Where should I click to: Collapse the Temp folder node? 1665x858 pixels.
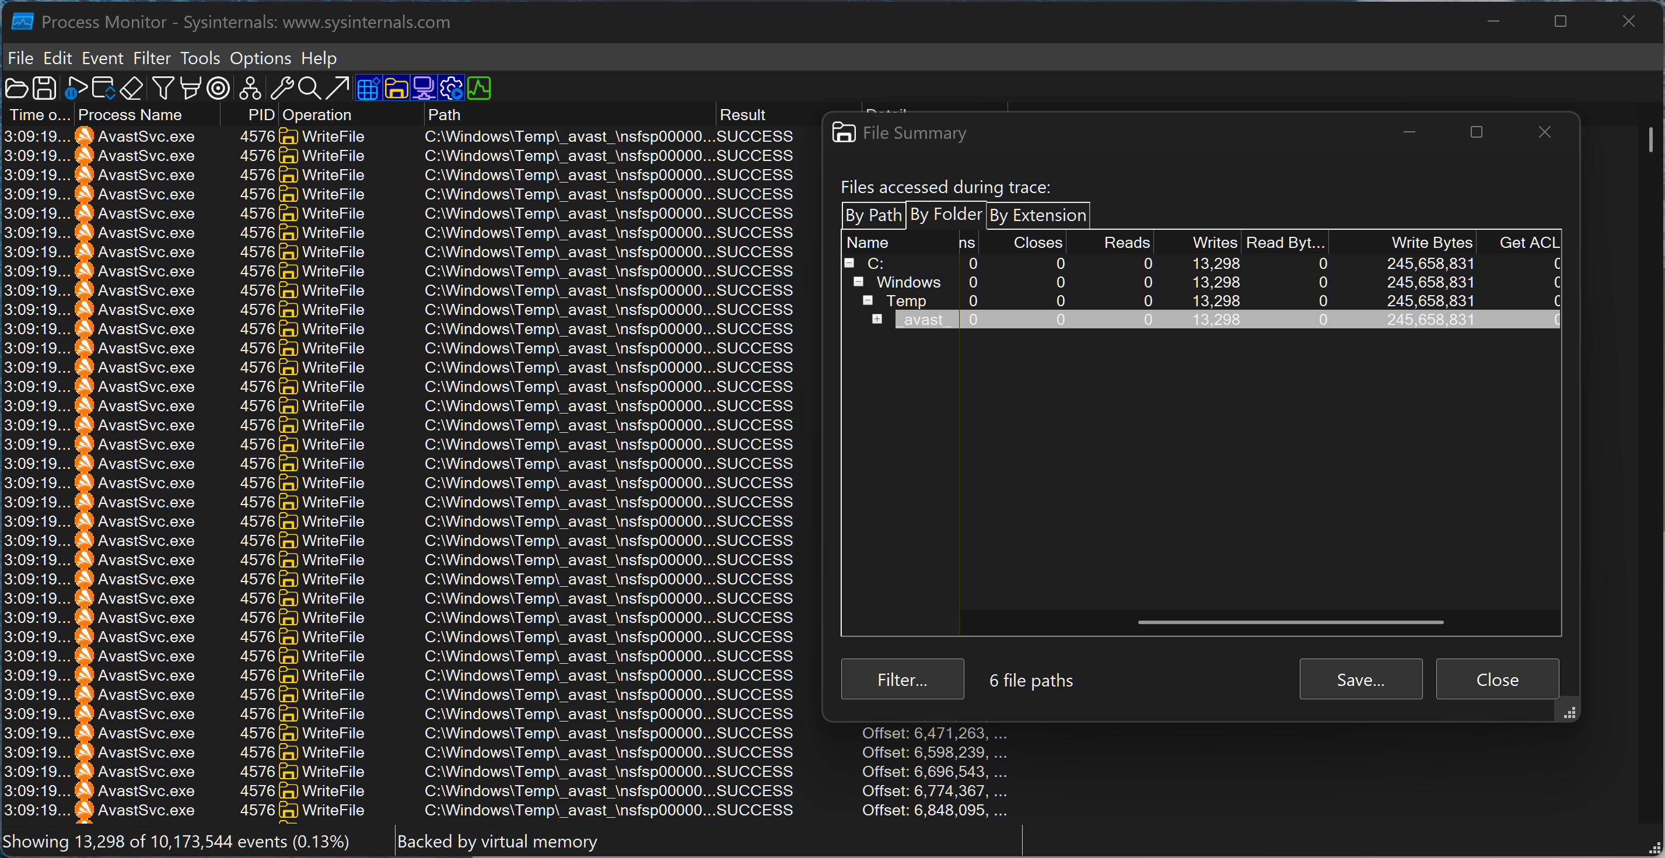[868, 300]
